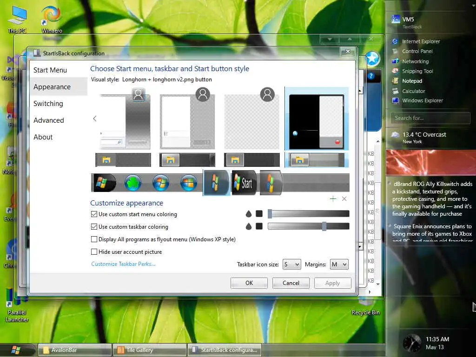
Task: Select the transparent checkered start menu style
Action: click(251, 119)
